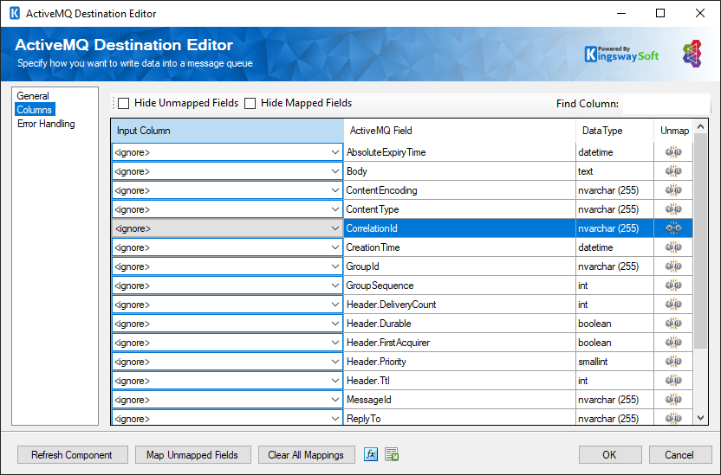This screenshot has height=475, width=721.
Task: Click the green table icon beside fx
Action: point(392,454)
